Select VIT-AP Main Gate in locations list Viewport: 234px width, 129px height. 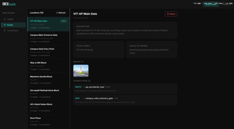pos(48,24)
